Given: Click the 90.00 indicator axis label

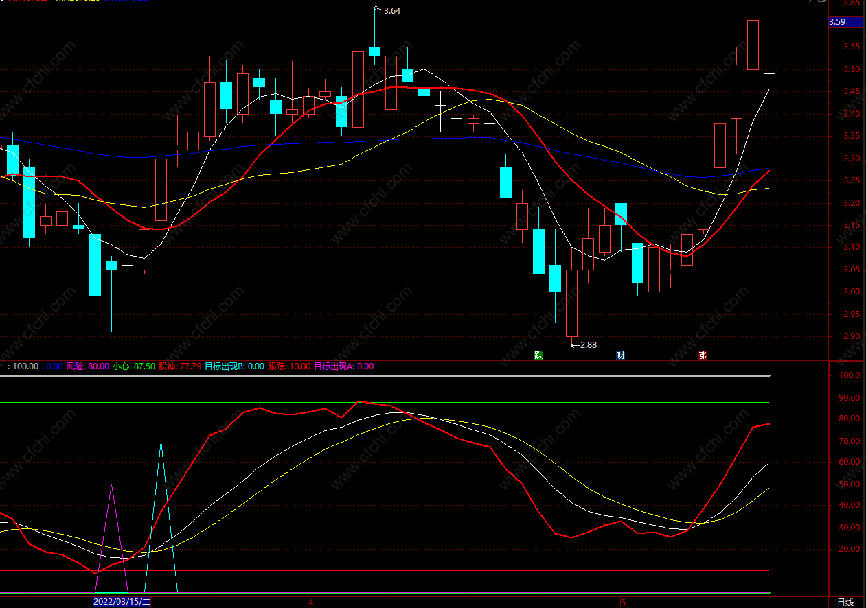Looking at the screenshot, I should tap(850, 397).
